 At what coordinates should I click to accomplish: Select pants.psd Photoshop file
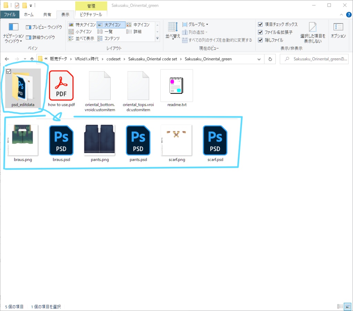coord(138,143)
